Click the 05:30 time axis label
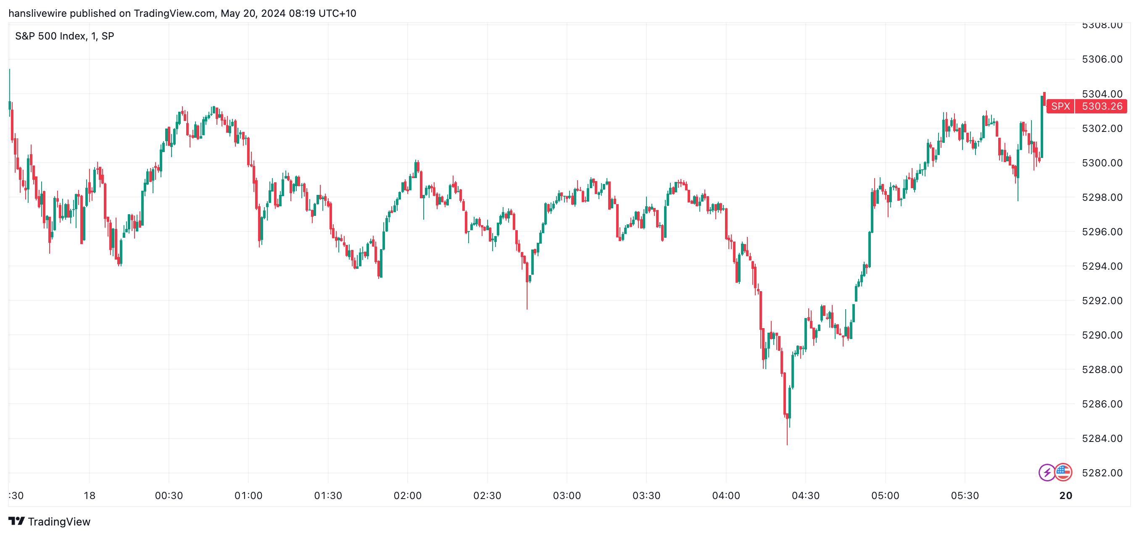 point(964,495)
